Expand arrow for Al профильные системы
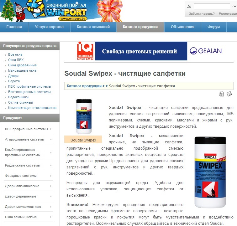The image size is (237, 226). [51, 139]
